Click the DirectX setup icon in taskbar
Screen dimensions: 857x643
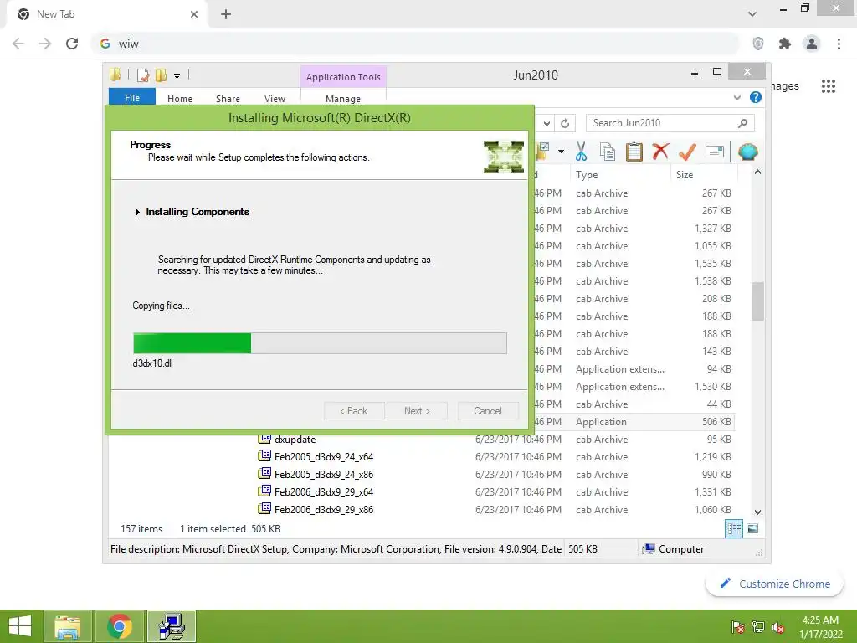[x=172, y=626]
